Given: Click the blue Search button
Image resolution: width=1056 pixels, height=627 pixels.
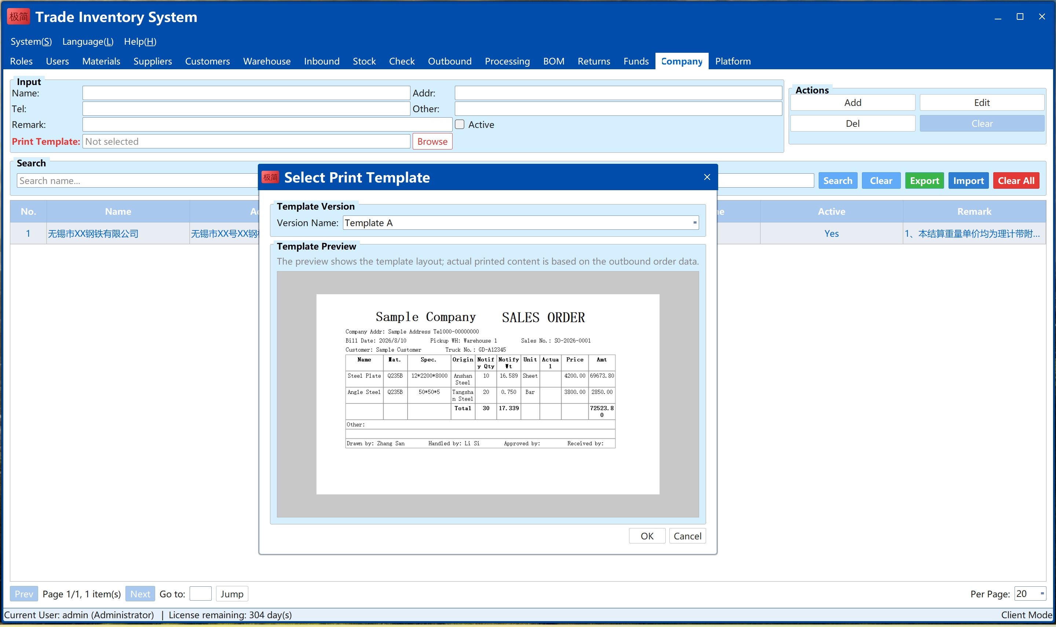Looking at the screenshot, I should coord(837,180).
